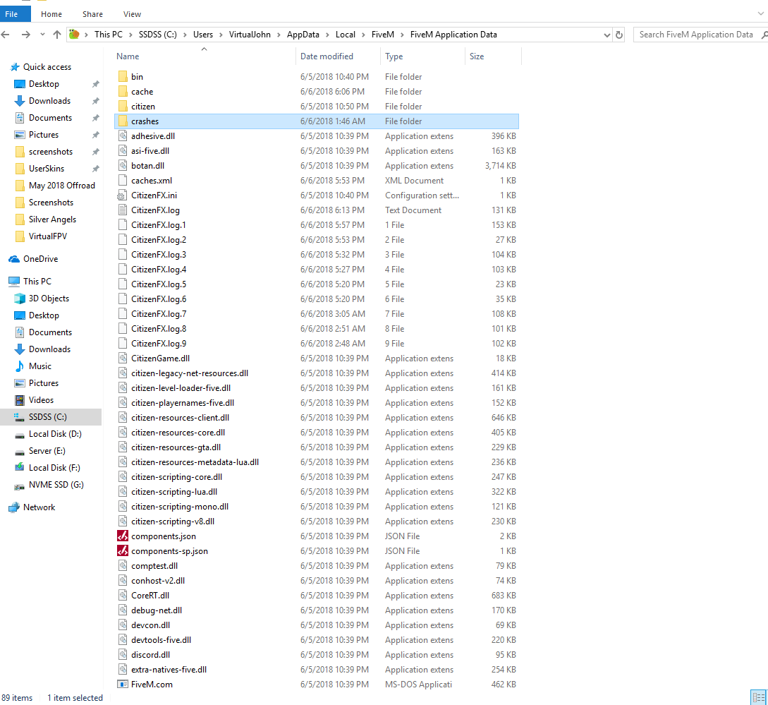Click the Back navigation arrow
This screenshot has width=768, height=705.
6,35
